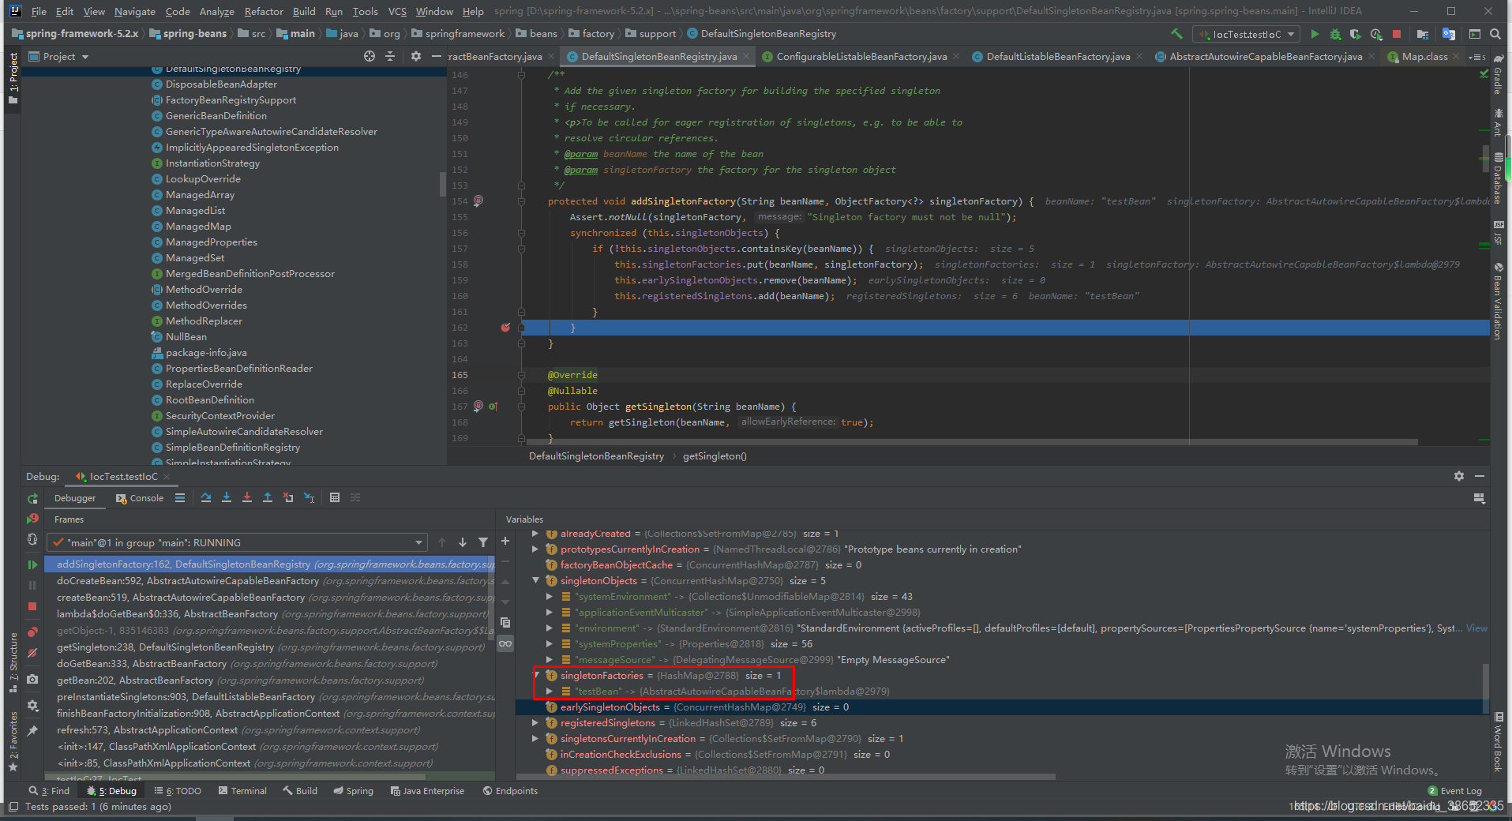
Task: Click Step Into in debugger toolbar
Action: [x=227, y=497]
